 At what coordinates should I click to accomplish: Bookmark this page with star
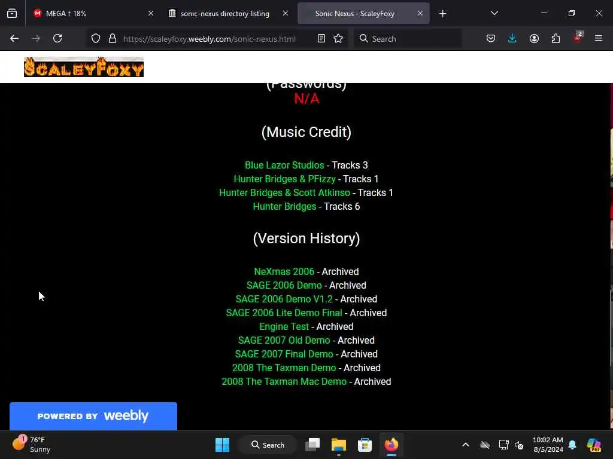[338, 39]
